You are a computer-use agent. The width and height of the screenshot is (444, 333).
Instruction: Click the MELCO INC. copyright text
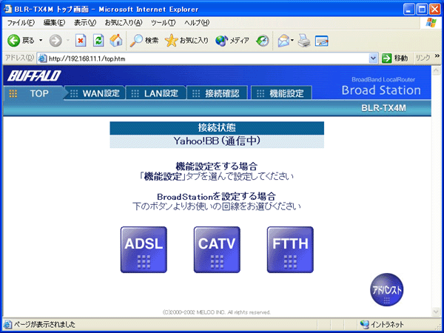coord(217,312)
